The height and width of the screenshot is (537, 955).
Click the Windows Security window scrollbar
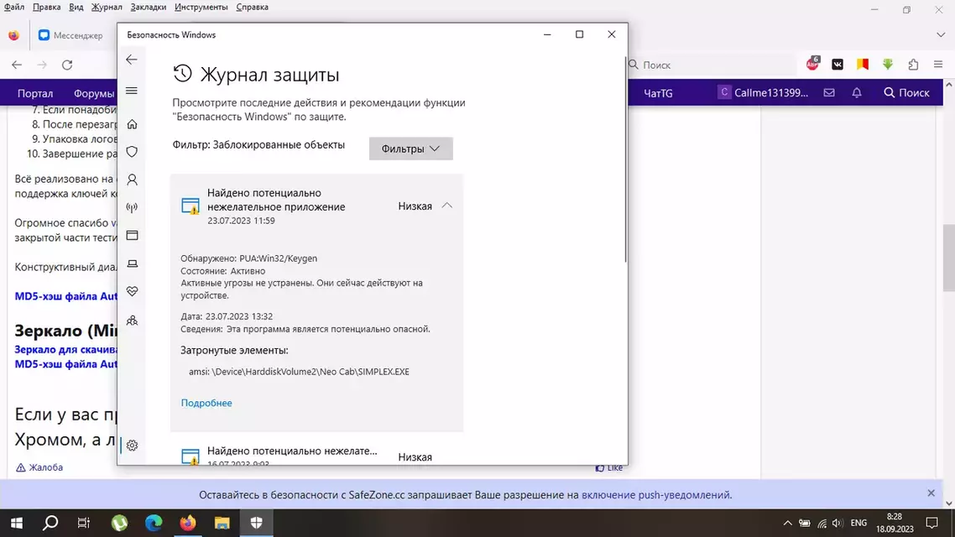[625, 159]
